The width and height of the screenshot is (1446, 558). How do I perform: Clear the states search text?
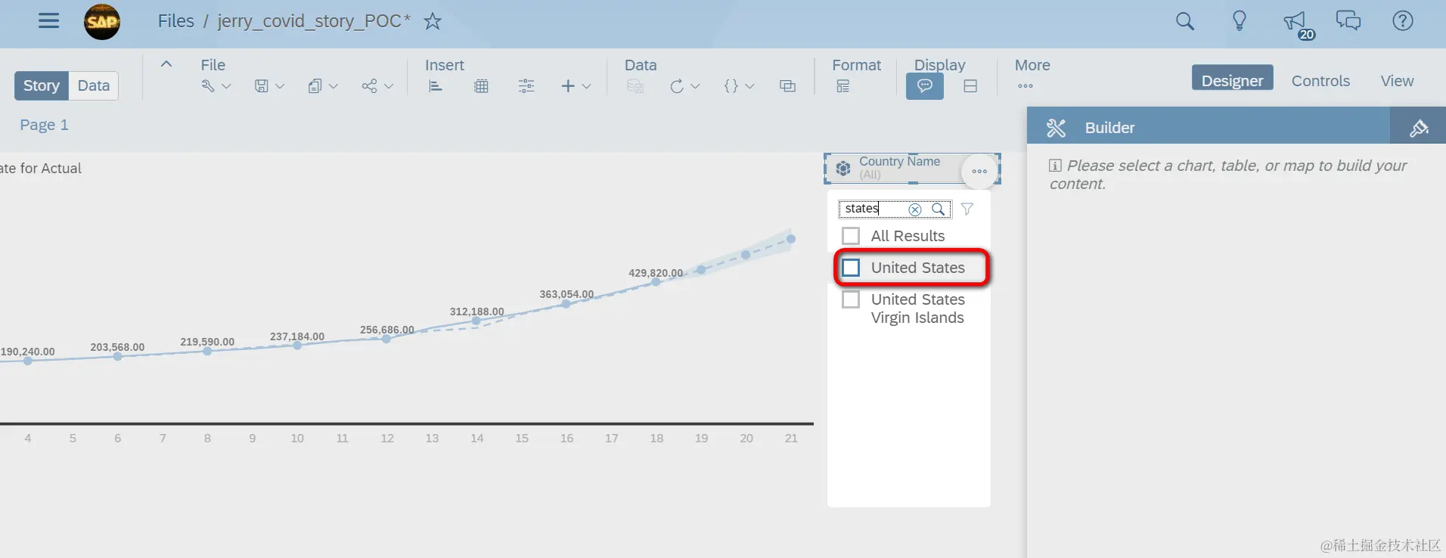[915, 209]
